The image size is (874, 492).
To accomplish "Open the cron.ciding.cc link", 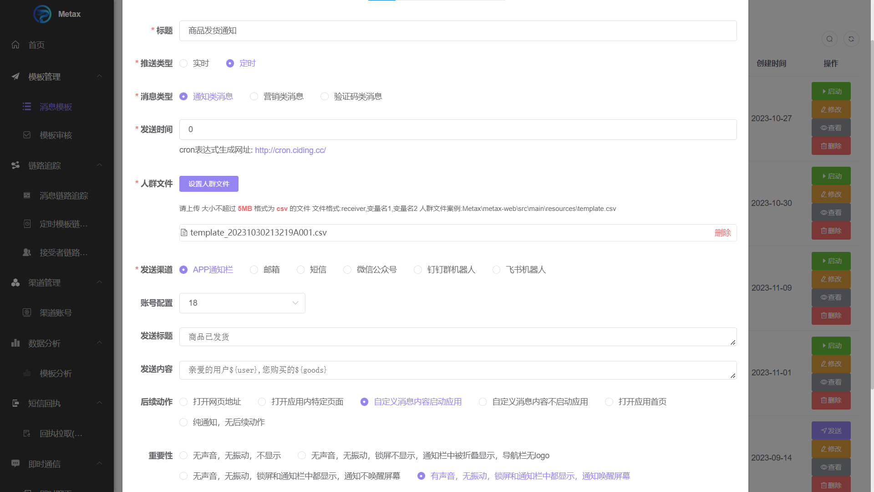I will click(x=290, y=150).
